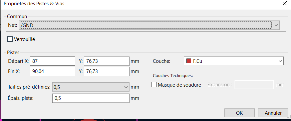Click the Épais. piste width field

[x=91, y=98]
